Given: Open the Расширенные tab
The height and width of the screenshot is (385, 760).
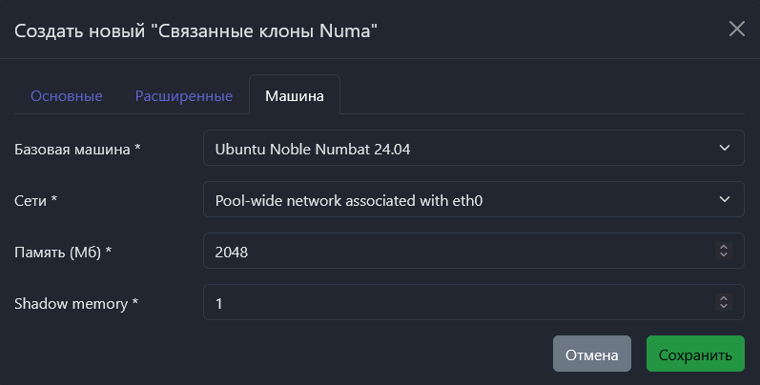Looking at the screenshot, I should click(184, 96).
